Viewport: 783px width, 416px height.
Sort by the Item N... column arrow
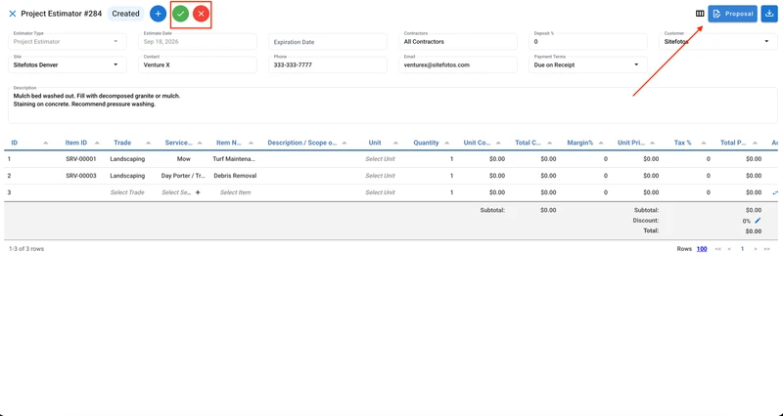pos(252,143)
